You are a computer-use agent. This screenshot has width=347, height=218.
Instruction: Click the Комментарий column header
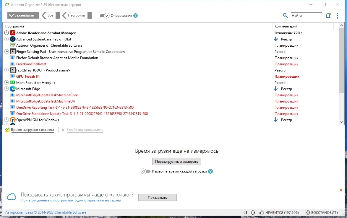[286, 26]
